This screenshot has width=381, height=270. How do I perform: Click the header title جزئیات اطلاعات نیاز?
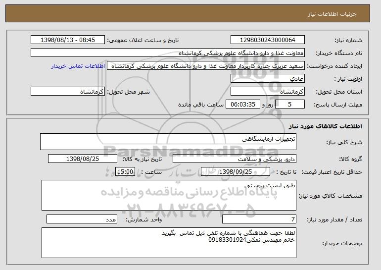click(x=332, y=14)
